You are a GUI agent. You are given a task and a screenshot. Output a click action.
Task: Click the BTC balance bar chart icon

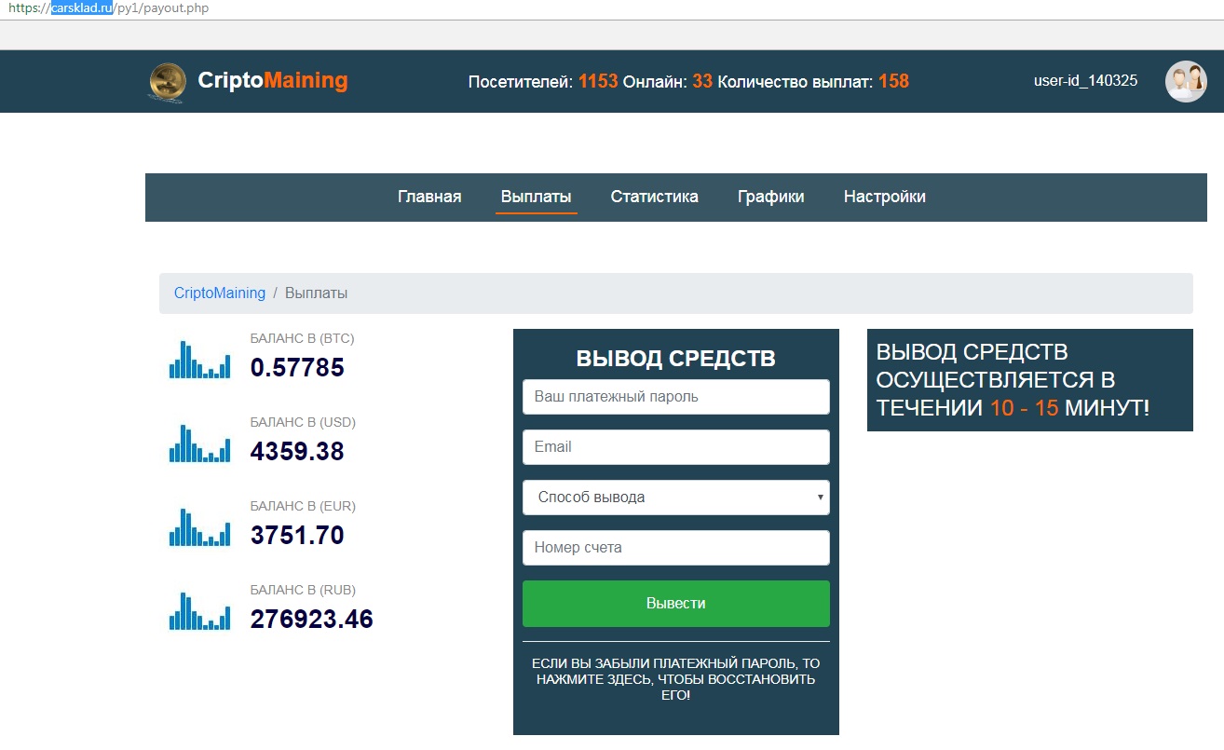click(199, 360)
